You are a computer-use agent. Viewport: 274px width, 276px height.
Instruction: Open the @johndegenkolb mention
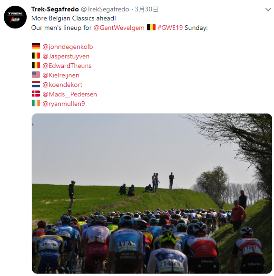[68, 47]
